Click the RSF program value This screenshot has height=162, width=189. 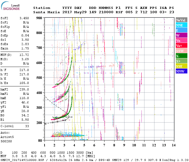[x=119, y=12]
